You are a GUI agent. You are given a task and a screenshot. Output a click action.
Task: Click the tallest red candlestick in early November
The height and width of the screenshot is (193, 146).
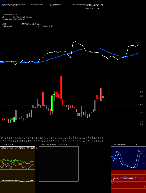61,87
